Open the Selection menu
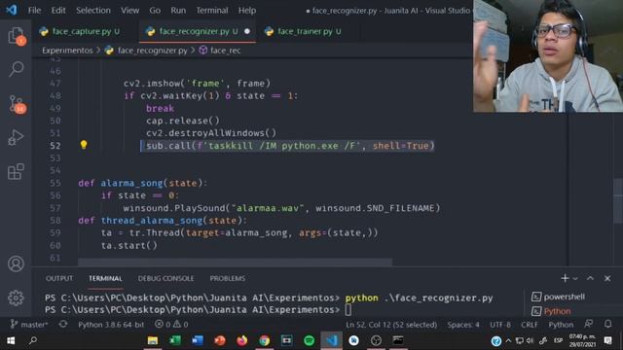The width and height of the screenshot is (623, 350). coord(93,11)
